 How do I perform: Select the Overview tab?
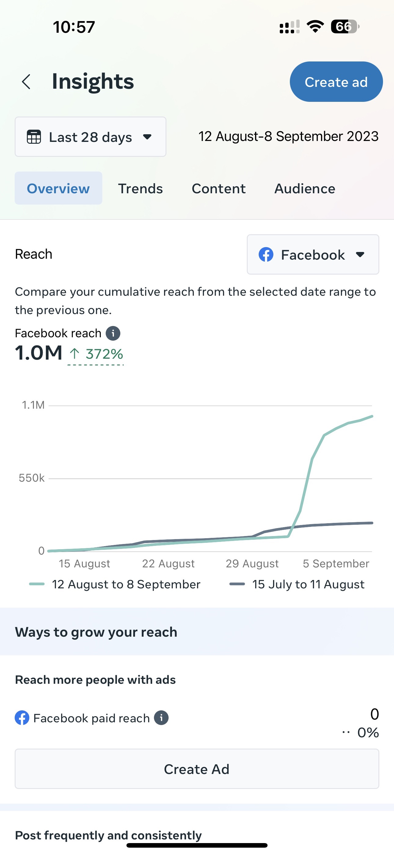click(x=58, y=189)
